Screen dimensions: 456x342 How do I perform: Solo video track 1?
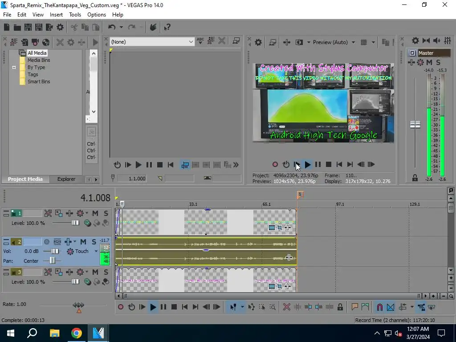106,213
